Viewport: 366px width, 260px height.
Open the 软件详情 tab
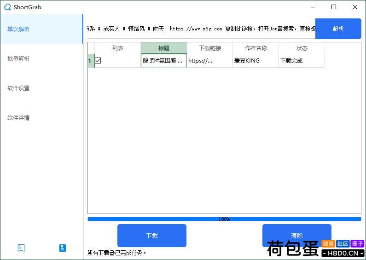(41, 118)
